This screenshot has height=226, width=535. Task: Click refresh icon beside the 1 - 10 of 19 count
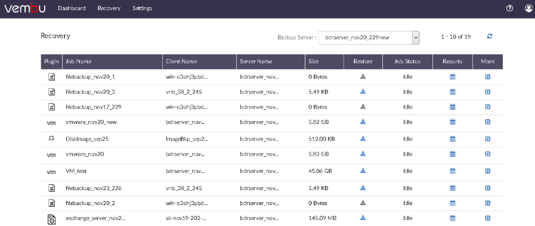(490, 36)
